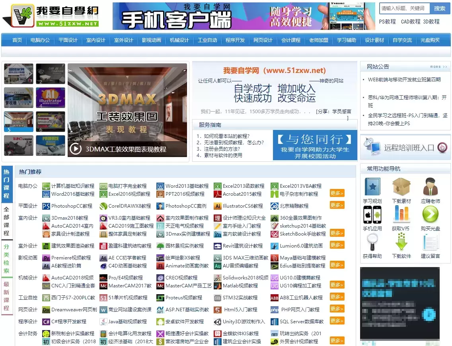Select the 购买光盘 green arrow icon
Screen dimensions: 452x346
[x=431, y=214]
